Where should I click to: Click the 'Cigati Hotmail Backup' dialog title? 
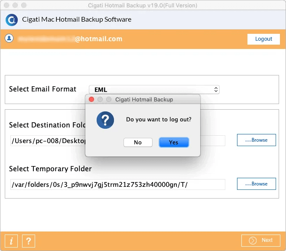click(x=144, y=99)
